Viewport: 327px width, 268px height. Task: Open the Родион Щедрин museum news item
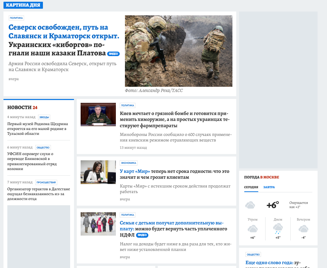click(x=37, y=129)
